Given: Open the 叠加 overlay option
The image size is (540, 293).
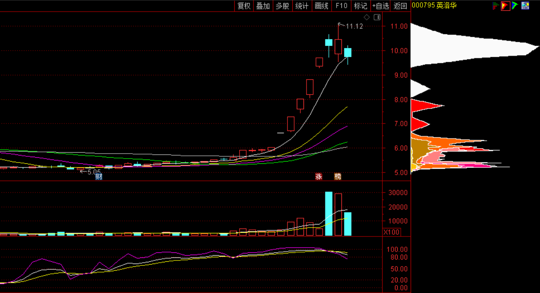Looking at the screenshot, I should 263,6.
